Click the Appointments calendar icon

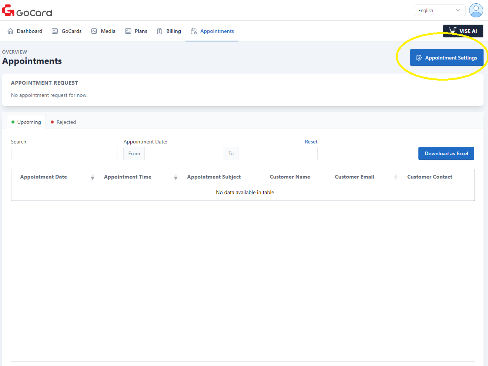(x=194, y=31)
